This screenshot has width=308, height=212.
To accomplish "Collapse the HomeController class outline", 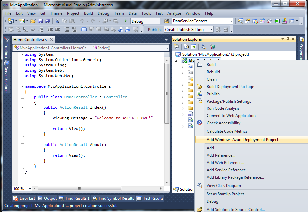I will tap(22, 97).
